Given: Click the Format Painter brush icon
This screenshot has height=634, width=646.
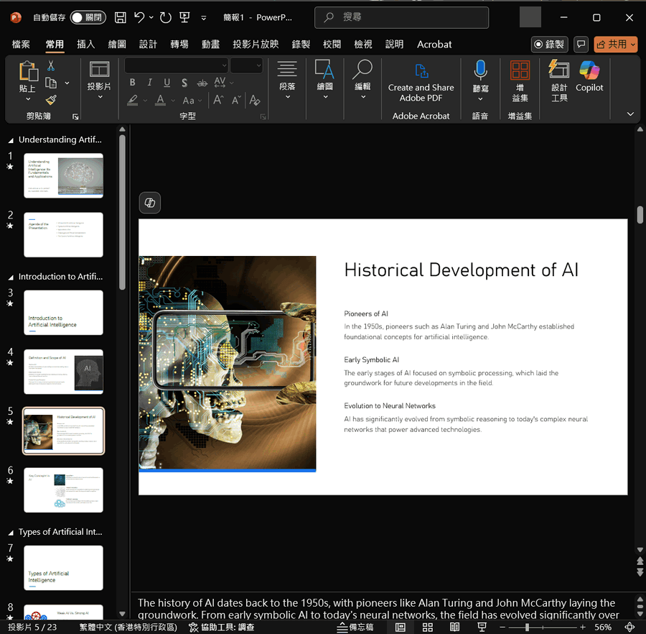Looking at the screenshot, I should pyautogui.click(x=51, y=100).
